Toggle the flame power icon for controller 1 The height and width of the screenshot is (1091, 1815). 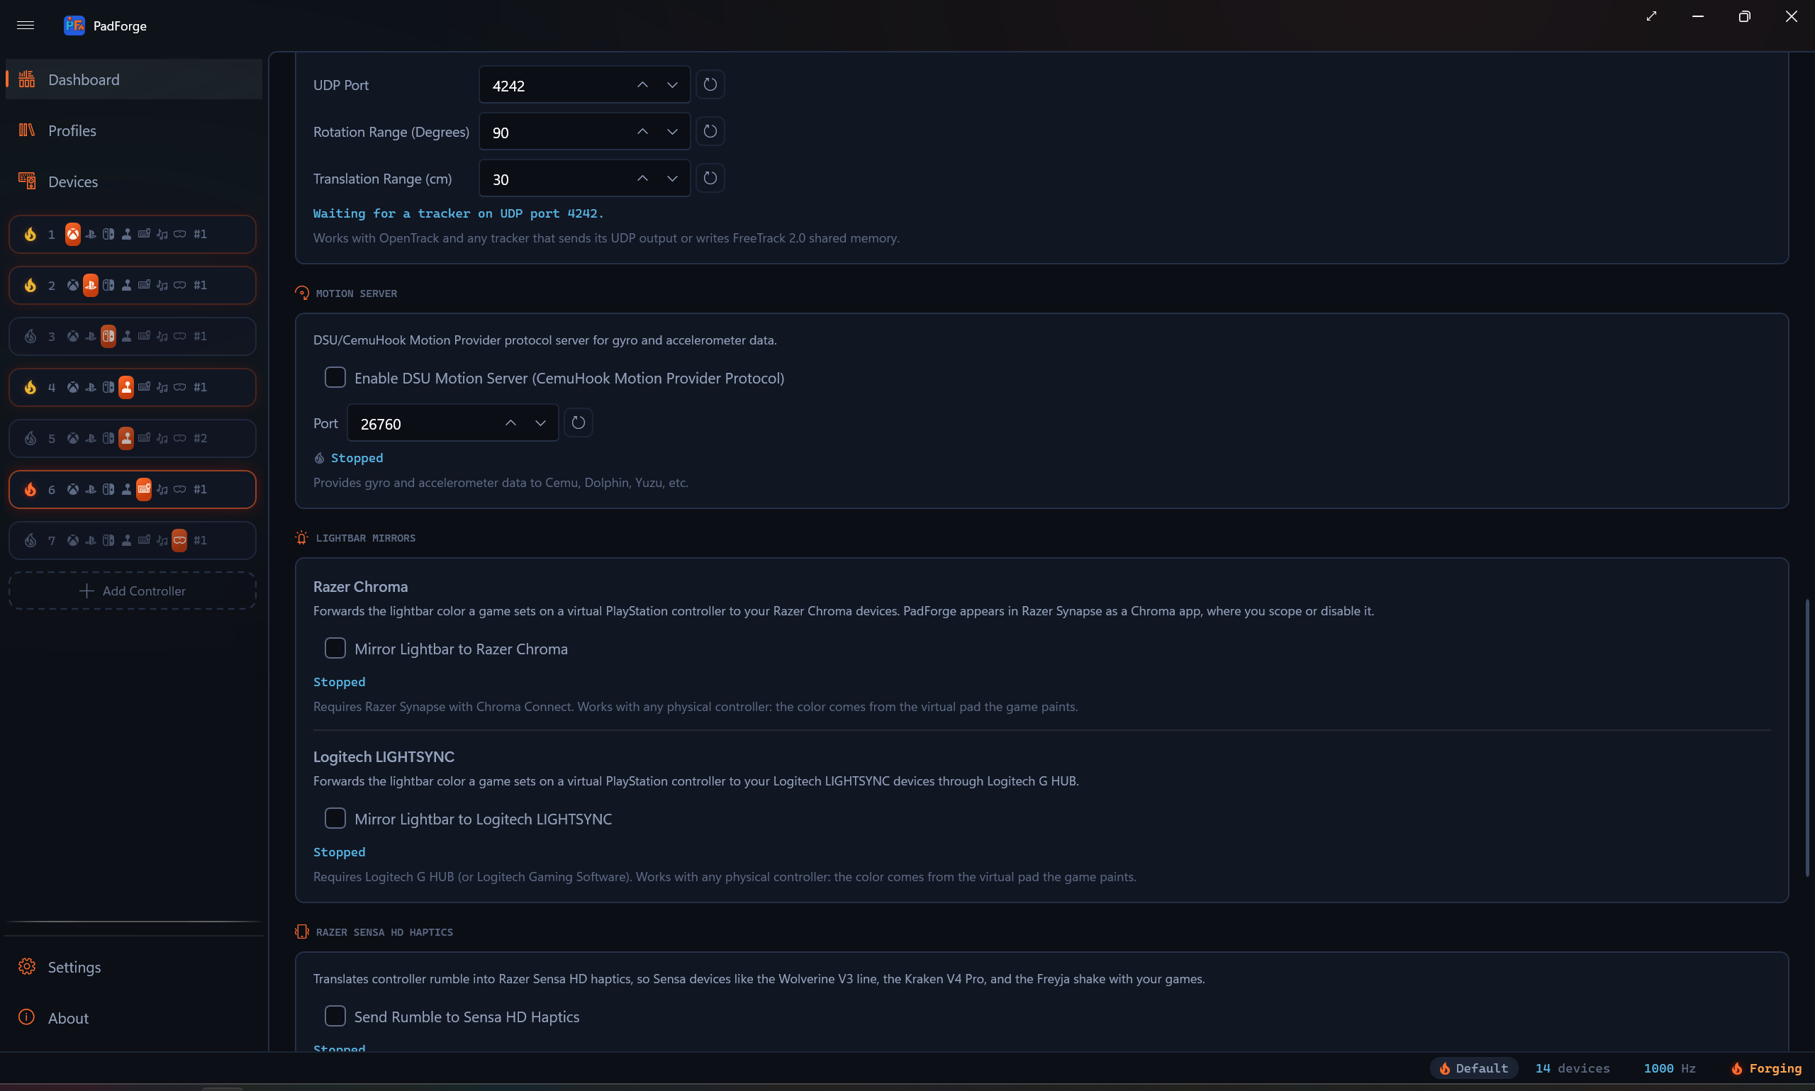pyautogui.click(x=30, y=234)
